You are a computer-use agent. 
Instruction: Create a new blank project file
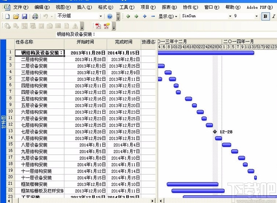(x=7, y=16)
